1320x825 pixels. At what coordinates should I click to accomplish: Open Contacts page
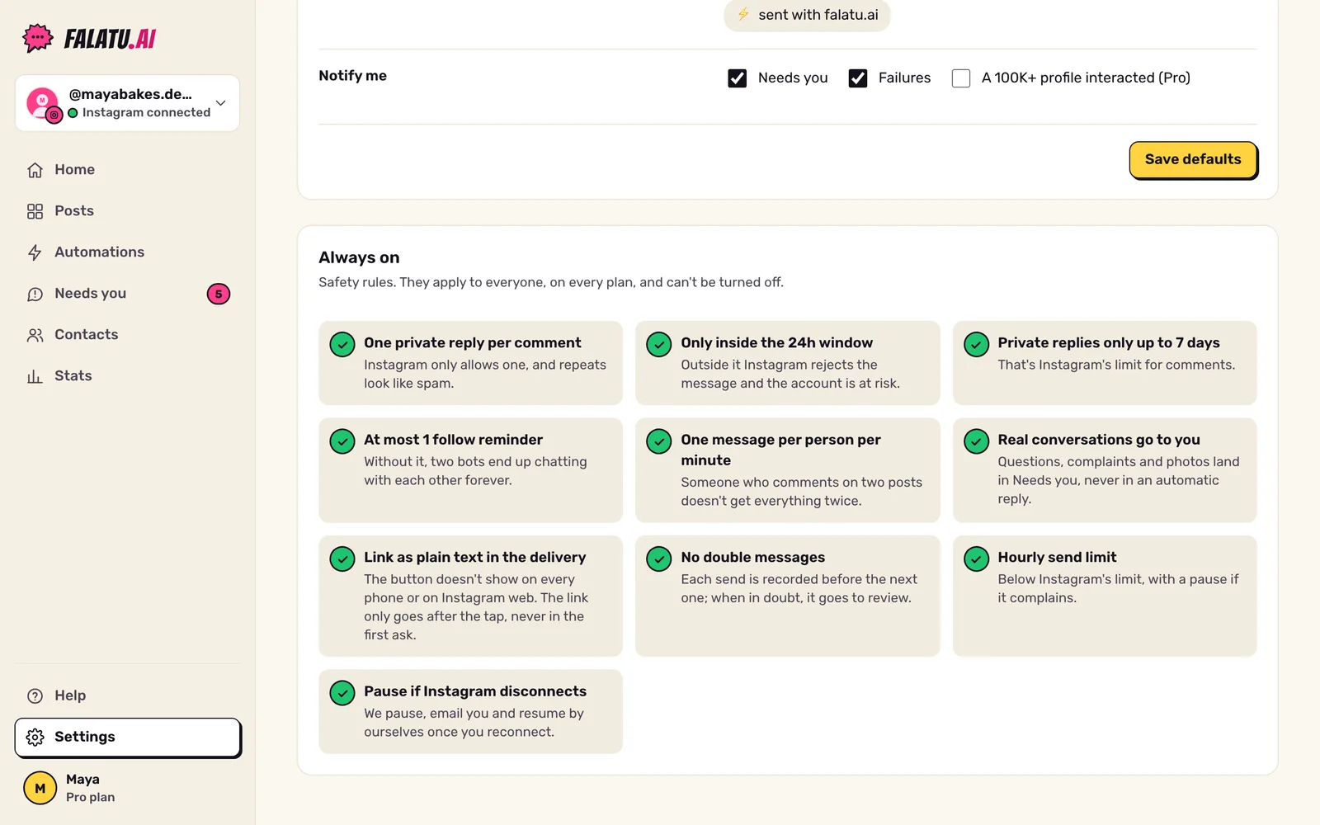pos(128,335)
